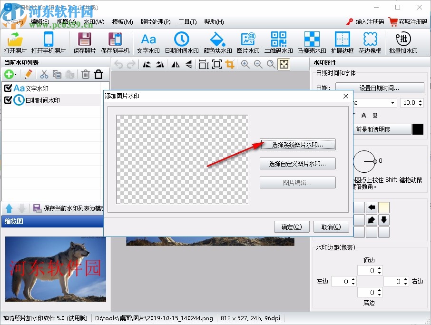Image resolution: width=431 pixels, height=325 pixels.
Task: Cut watermark with the scissors icon
Action: pos(44,74)
